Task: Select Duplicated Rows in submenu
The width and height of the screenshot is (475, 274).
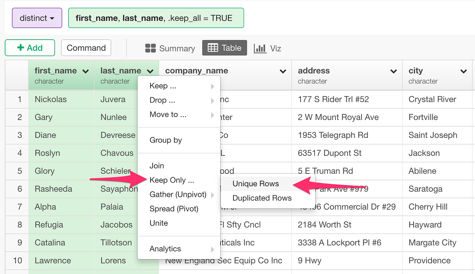Action: (268, 198)
